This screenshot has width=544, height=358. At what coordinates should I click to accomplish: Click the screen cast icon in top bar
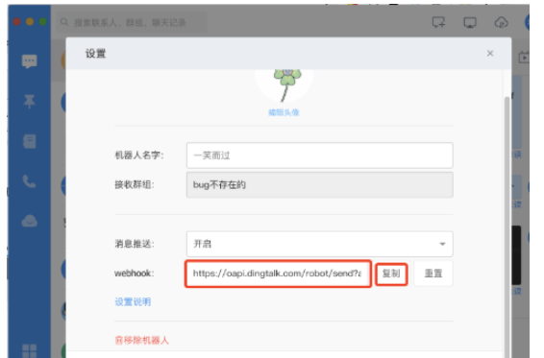470,22
